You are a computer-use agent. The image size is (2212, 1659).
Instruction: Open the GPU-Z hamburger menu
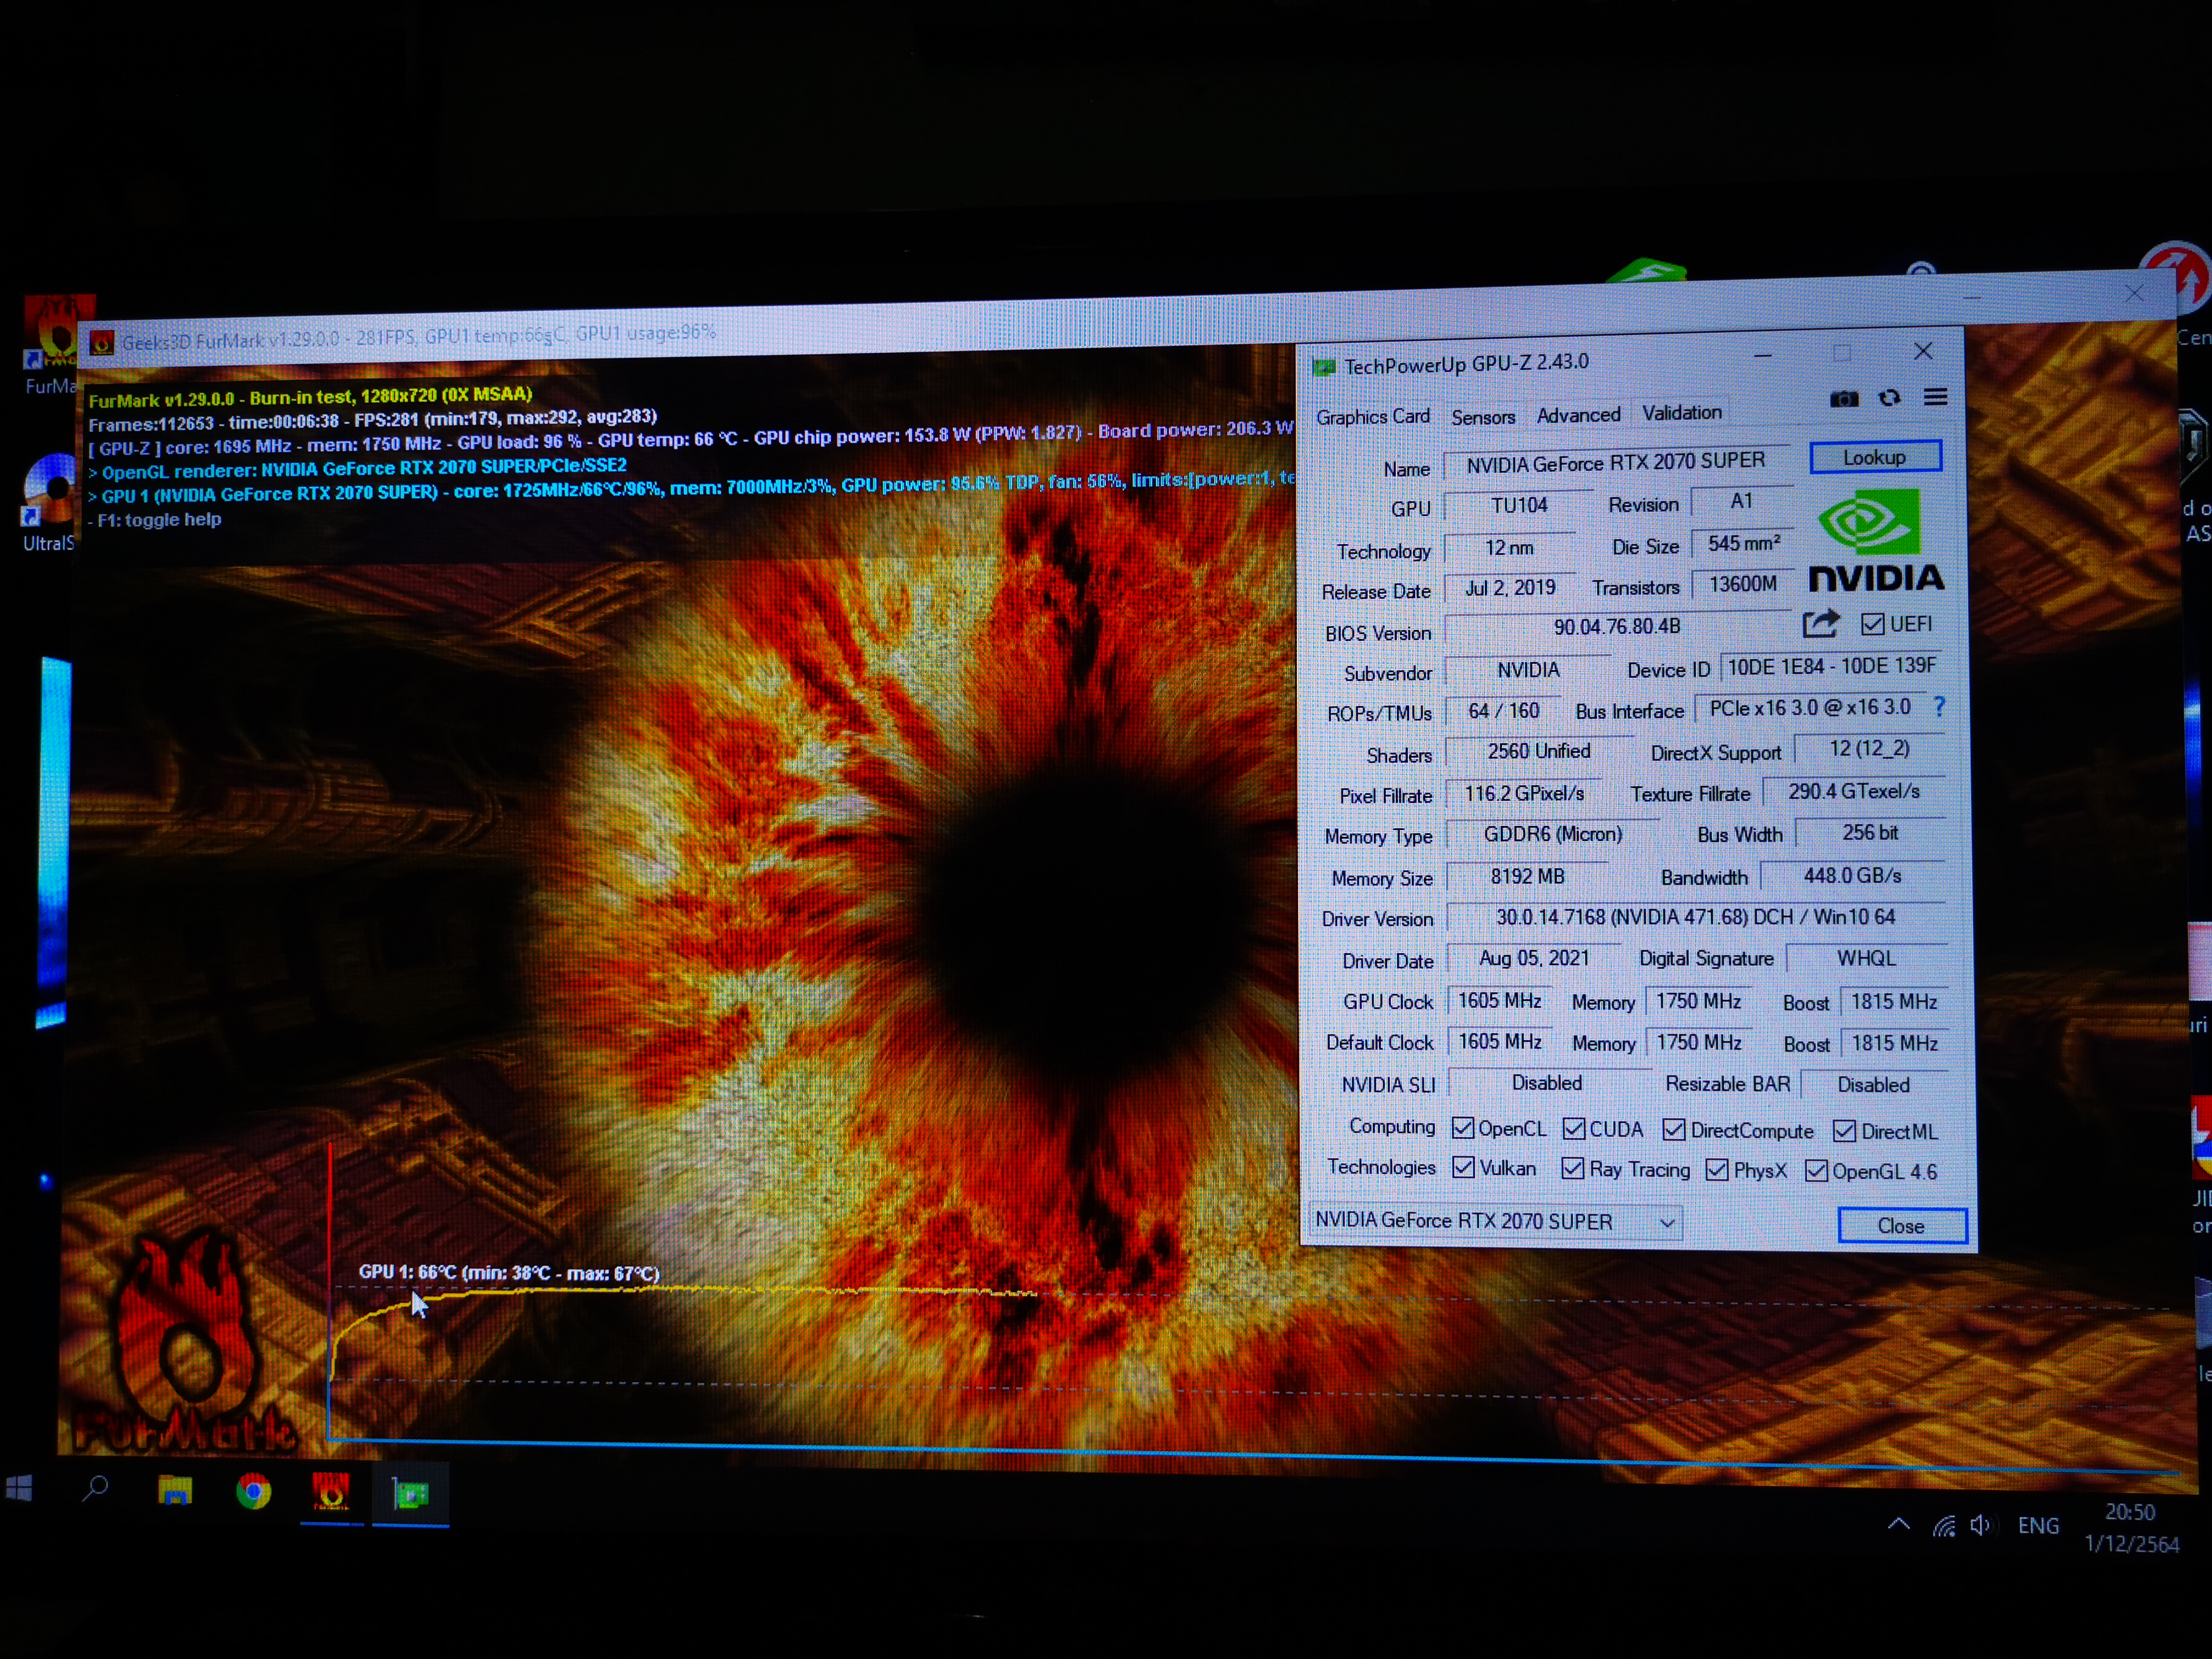point(1936,398)
